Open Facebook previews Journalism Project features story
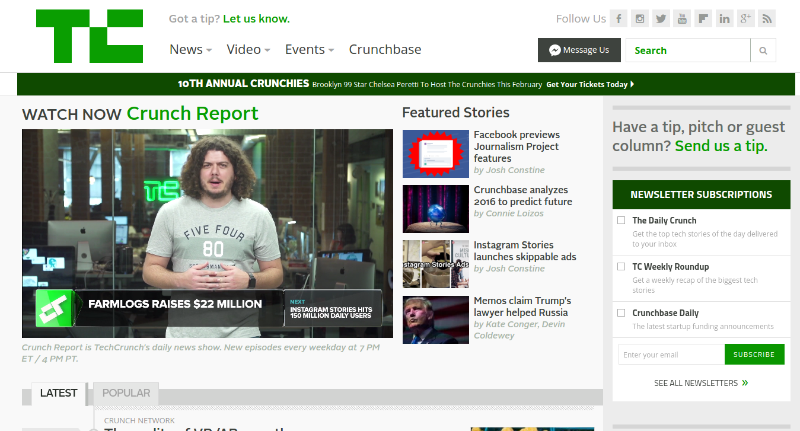This screenshot has width=800, height=431. point(517,146)
